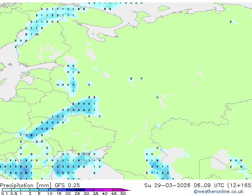Click the legend value '0.5'

(x=14, y=193)
